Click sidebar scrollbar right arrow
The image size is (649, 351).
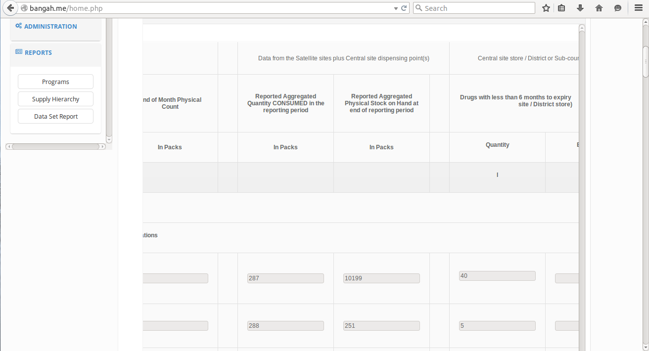(103, 146)
